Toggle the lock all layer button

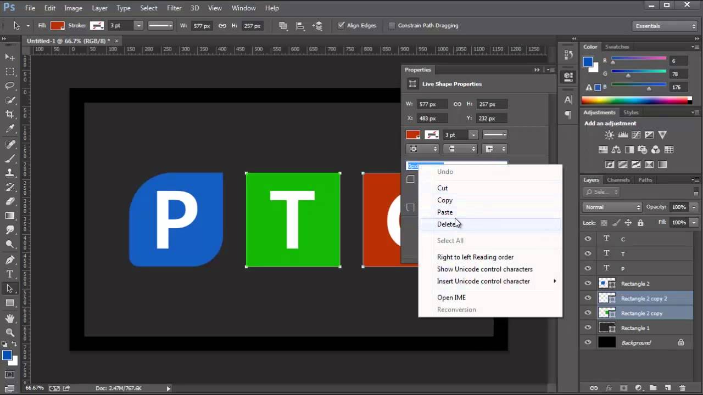pos(640,223)
